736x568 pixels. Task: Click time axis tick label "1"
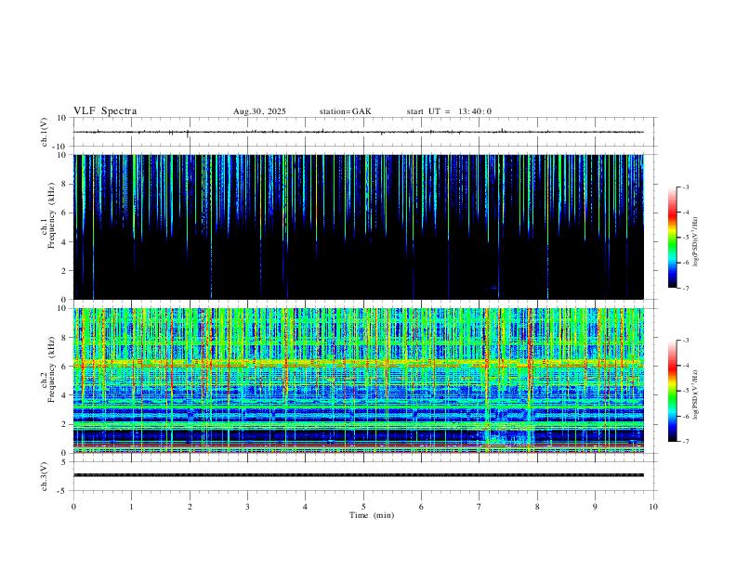tap(131, 507)
